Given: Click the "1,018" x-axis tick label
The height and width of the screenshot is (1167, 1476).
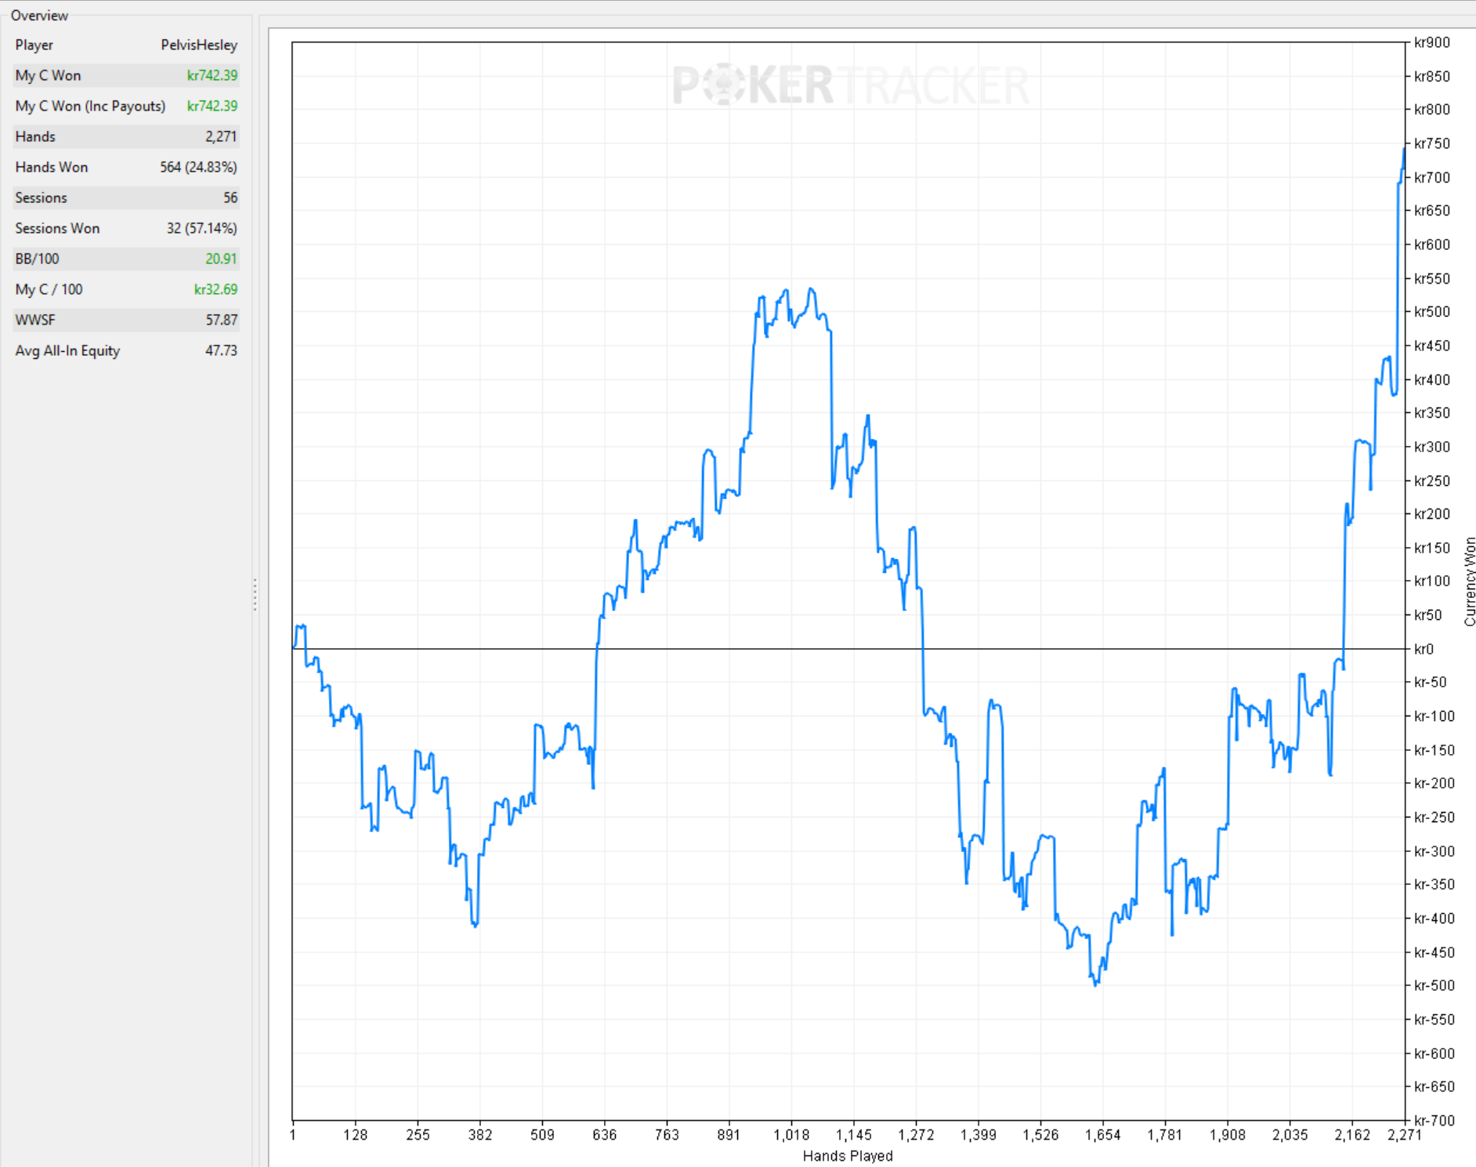Looking at the screenshot, I should 791,1135.
